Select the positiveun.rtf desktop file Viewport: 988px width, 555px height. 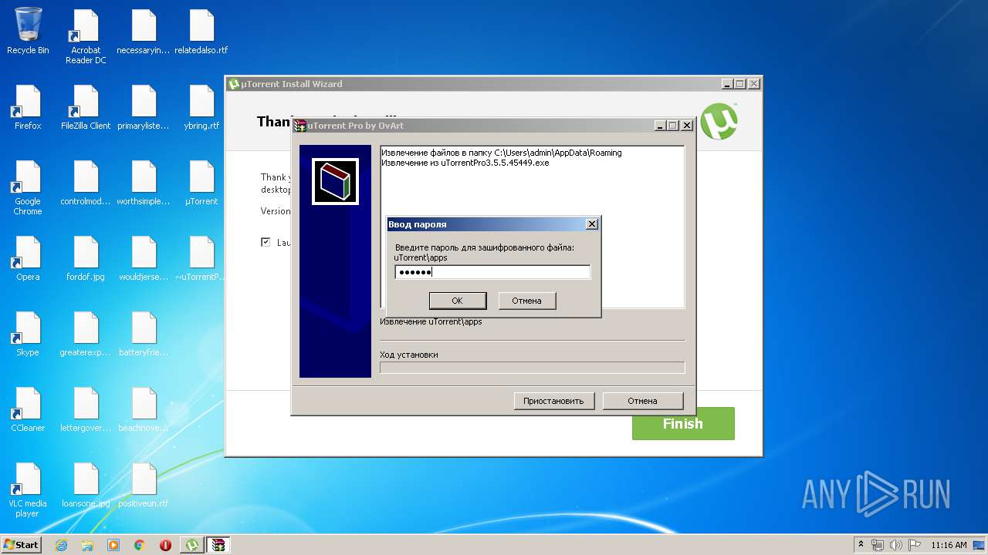[x=144, y=484]
